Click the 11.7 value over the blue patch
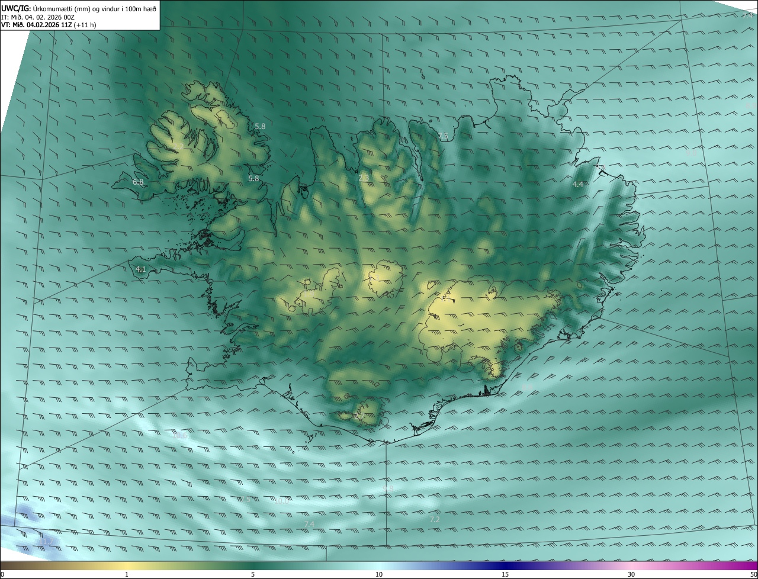758x579 pixels. pos(46,542)
